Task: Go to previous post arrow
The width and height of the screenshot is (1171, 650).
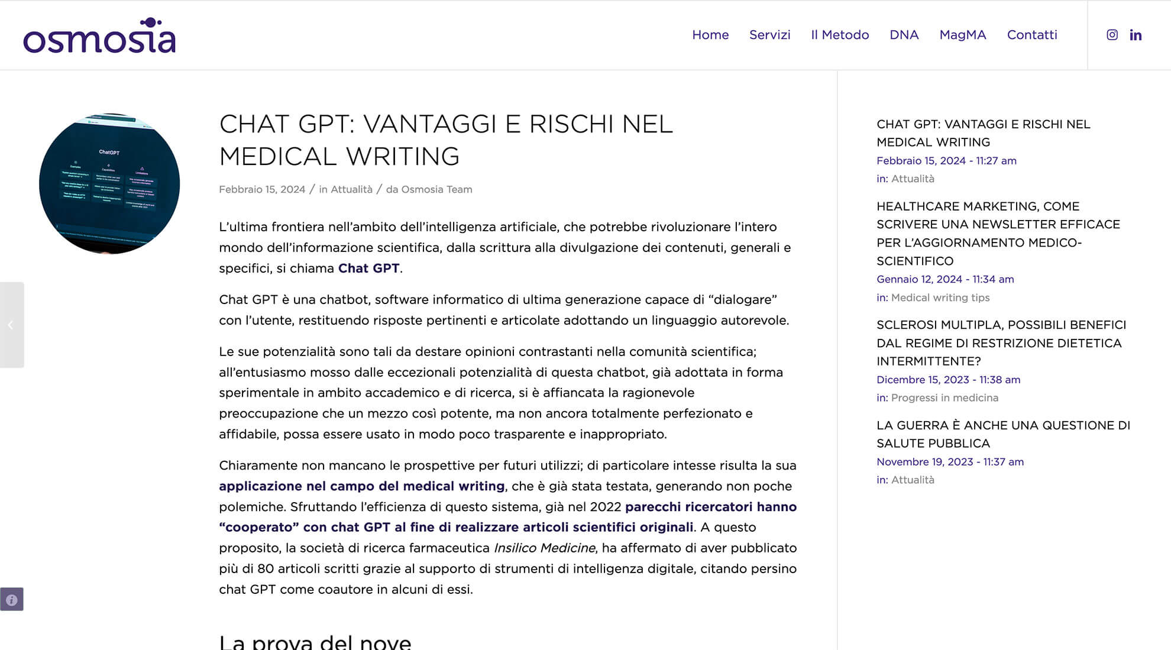Action: pos(11,325)
